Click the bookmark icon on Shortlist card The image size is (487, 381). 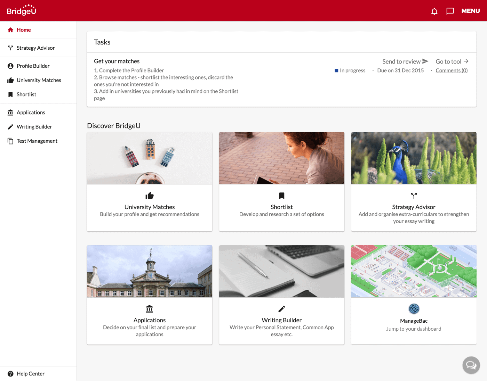tap(282, 196)
